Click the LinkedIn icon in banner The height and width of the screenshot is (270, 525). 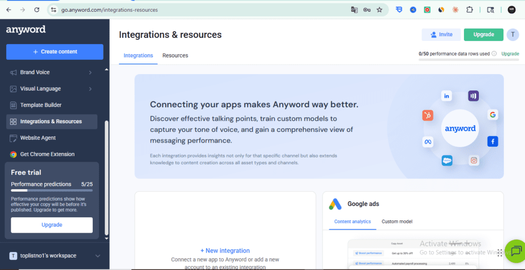coord(447,96)
